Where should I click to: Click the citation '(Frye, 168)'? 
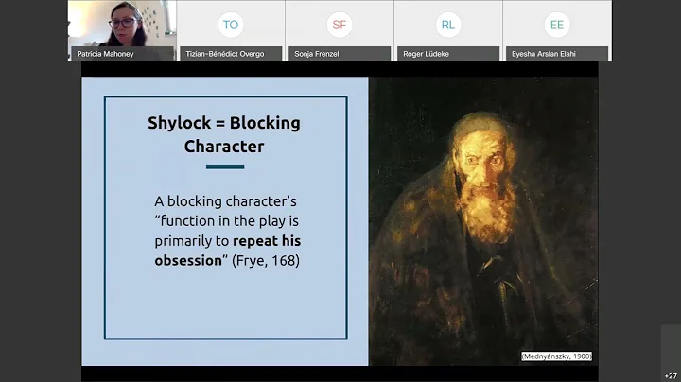coord(266,260)
